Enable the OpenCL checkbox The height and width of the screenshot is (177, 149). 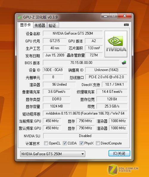pyautogui.click(x=46, y=143)
